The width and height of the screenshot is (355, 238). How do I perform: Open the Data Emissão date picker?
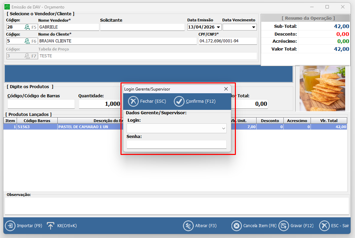pos(218,27)
